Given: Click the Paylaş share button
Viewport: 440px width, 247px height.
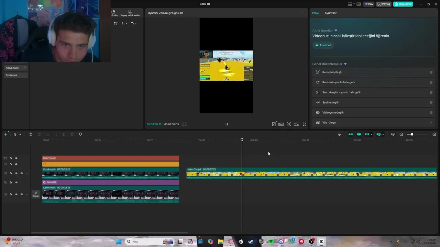Looking at the screenshot, I should point(384,4).
